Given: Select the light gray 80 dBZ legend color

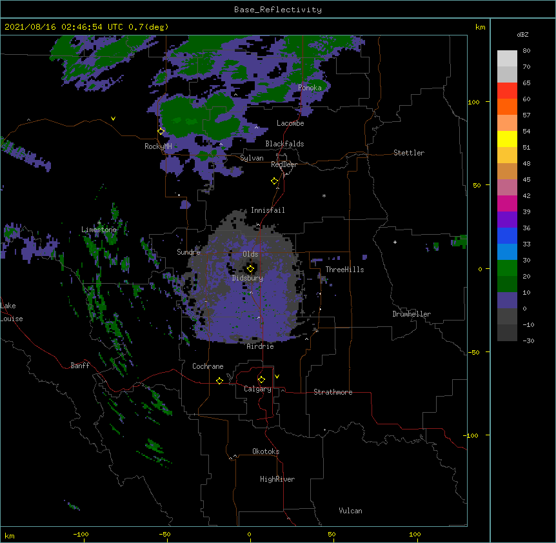Looking at the screenshot, I should pos(507,59).
